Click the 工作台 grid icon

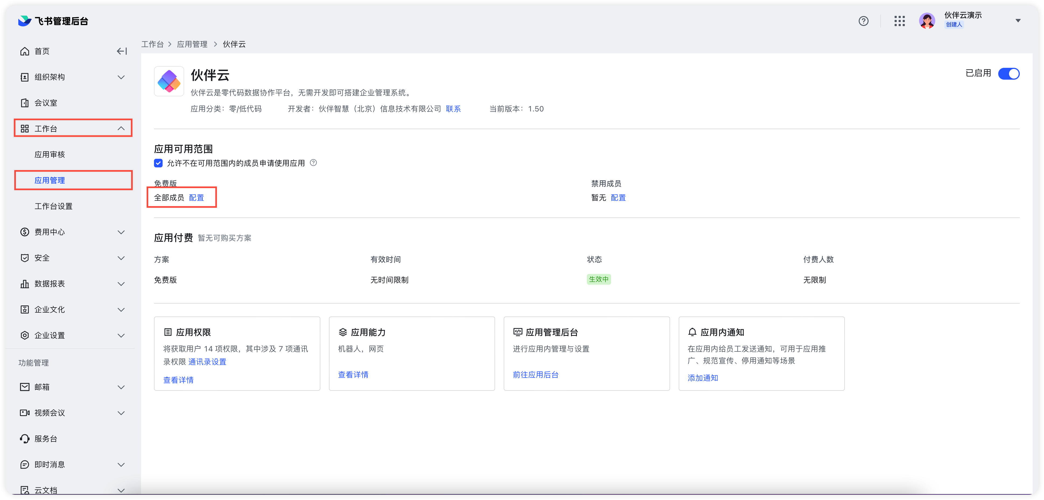click(x=25, y=128)
